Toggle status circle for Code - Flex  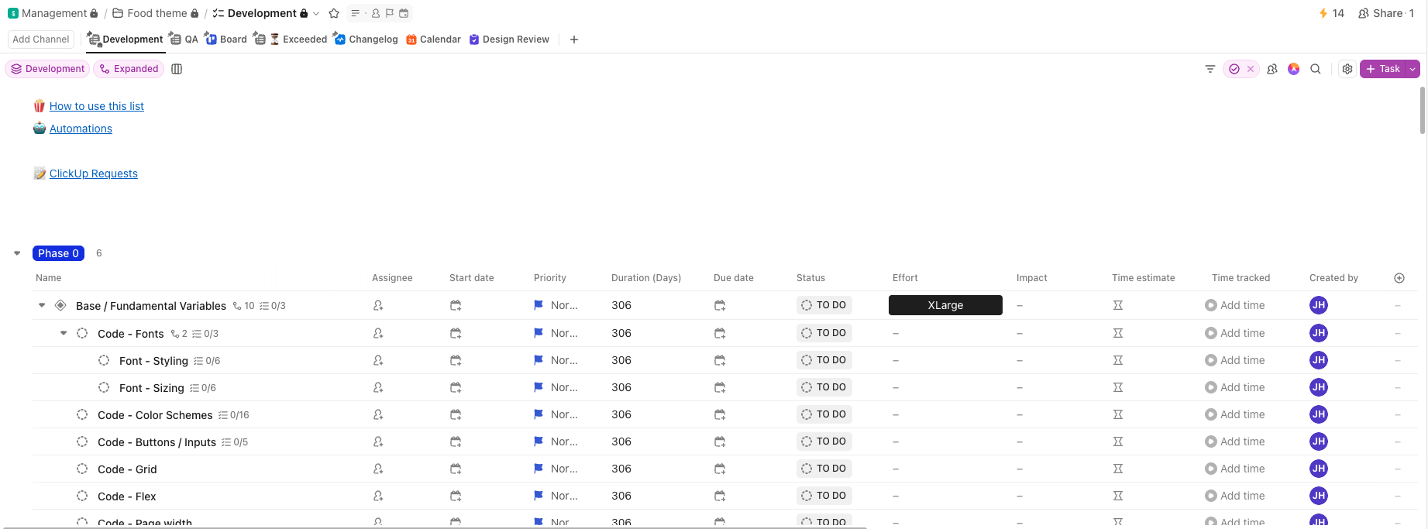82,496
